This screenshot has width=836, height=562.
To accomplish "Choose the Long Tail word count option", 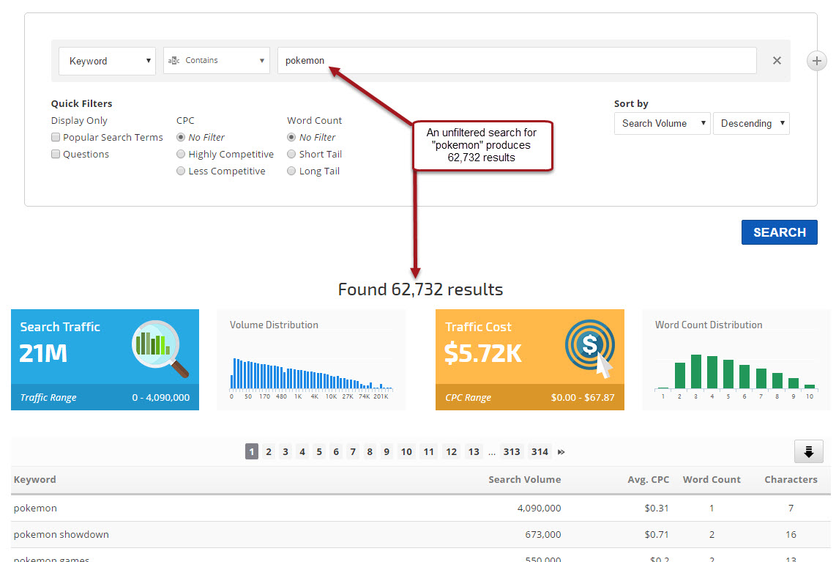I will click(x=291, y=171).
